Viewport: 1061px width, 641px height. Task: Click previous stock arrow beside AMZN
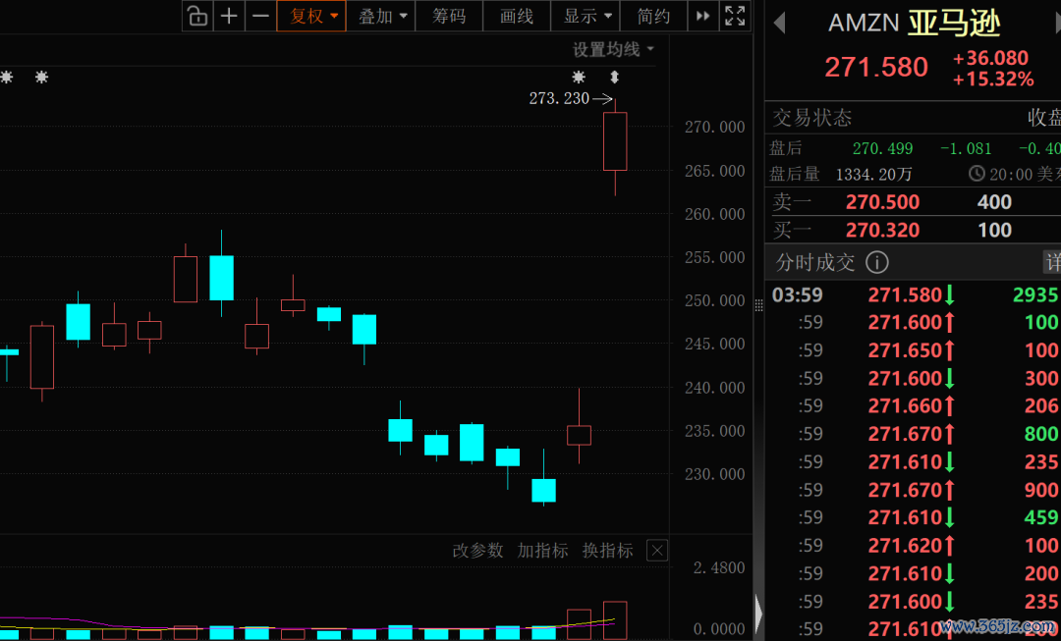click(779, 24)
